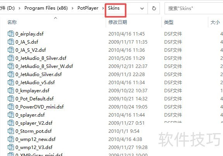Expand the chevron after Program Files (x86)
Screen dimensions: 223x156
[72, 8]
